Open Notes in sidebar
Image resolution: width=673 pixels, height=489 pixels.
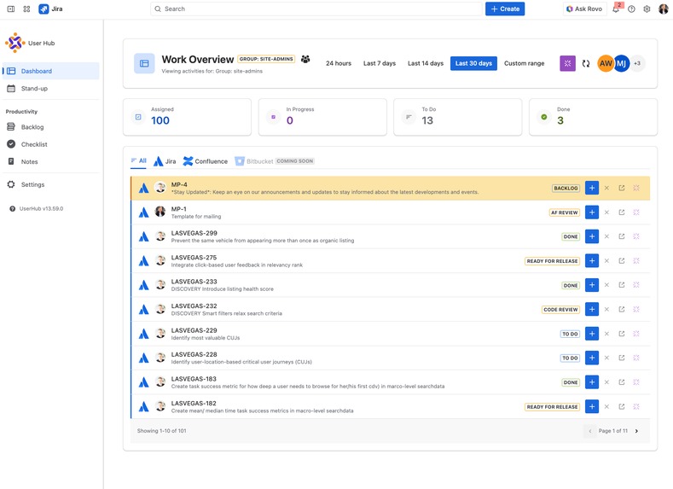[50, 162]
